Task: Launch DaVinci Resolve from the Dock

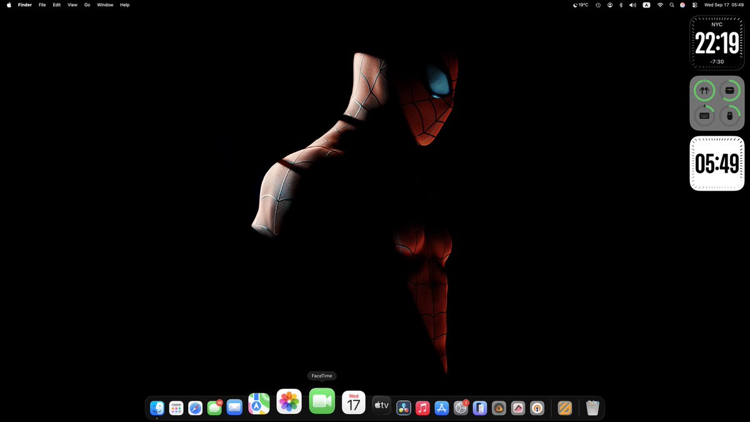Action: tap(404, 408)
